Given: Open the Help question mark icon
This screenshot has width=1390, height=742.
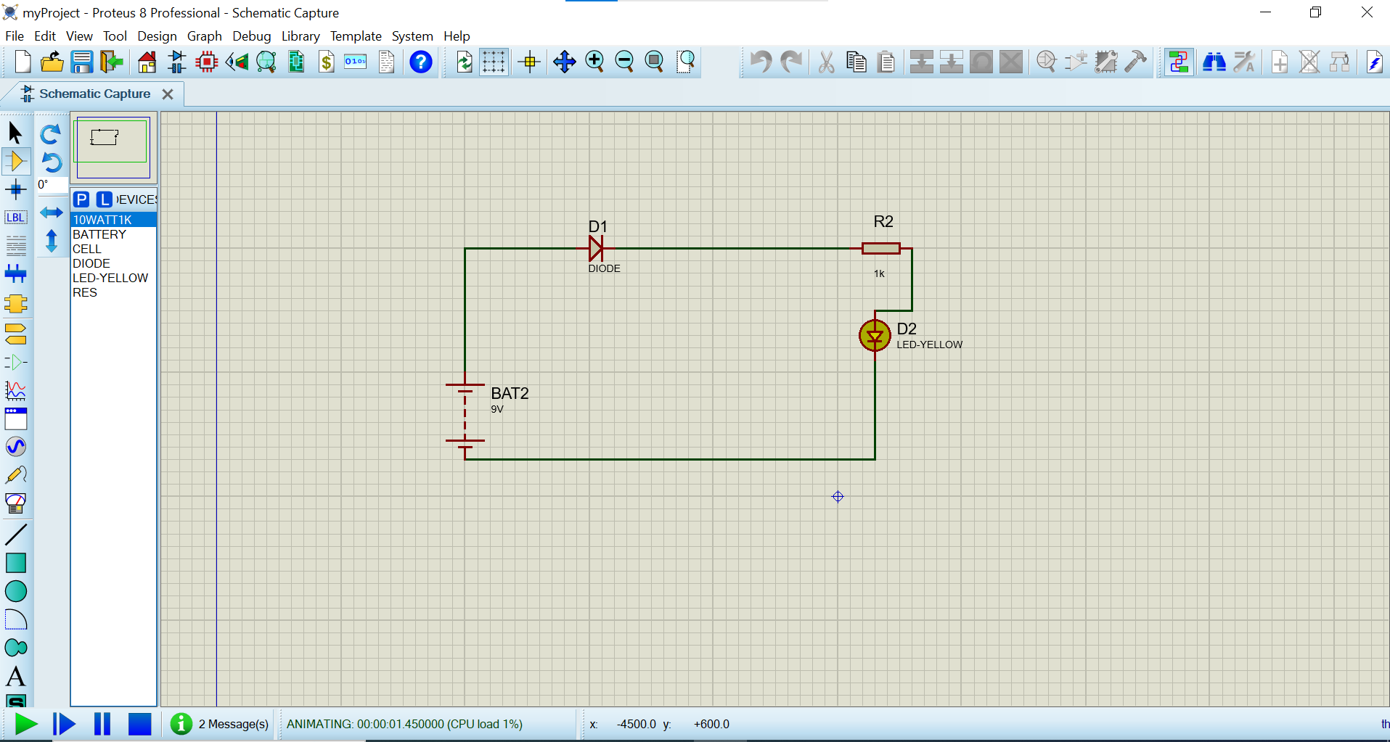Looking at the screenshot, I should (420, 62).
